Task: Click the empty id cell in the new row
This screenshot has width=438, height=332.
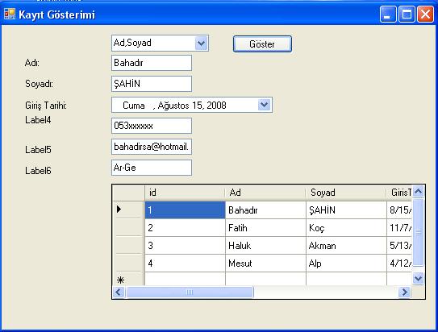Action: click(x=185, y=279)
